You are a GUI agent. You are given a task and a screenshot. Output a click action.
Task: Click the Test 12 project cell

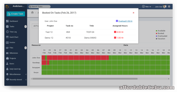[x=49, y=32]
